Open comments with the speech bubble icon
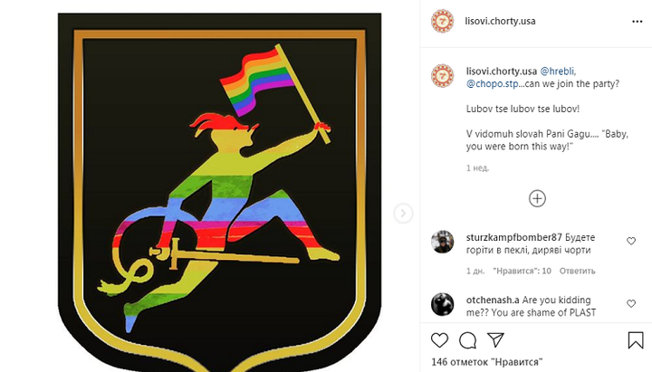Image resolution: width=652 pixels, height=372 pixels. pos(467,340)
